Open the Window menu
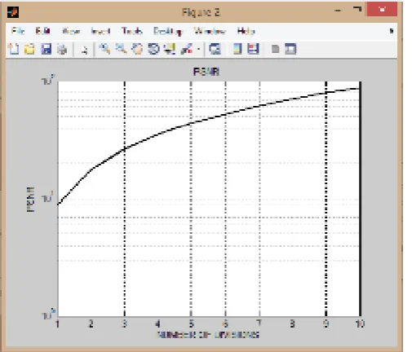 click(x=210, y=31)
